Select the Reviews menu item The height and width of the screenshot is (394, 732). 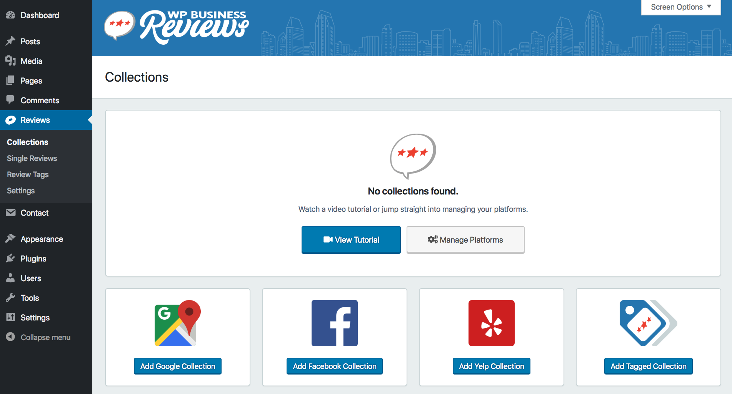[x=46, y=120]
